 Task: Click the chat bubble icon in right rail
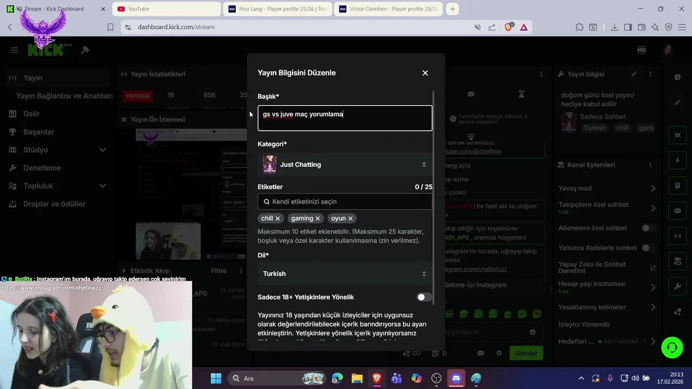[677, 211]
